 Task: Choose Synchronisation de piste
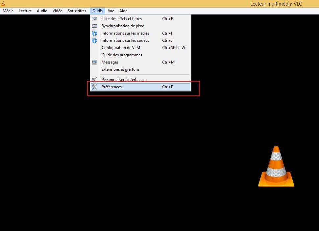tap(140, 26)
